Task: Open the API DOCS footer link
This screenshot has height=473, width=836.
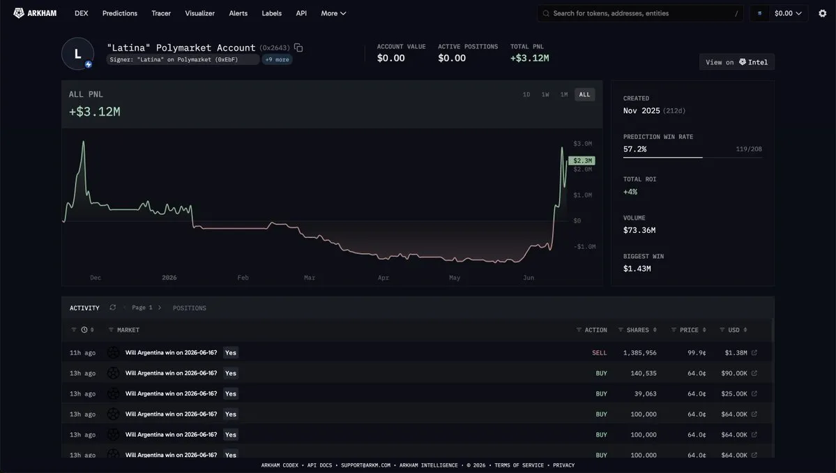Action: click(319, 465)
